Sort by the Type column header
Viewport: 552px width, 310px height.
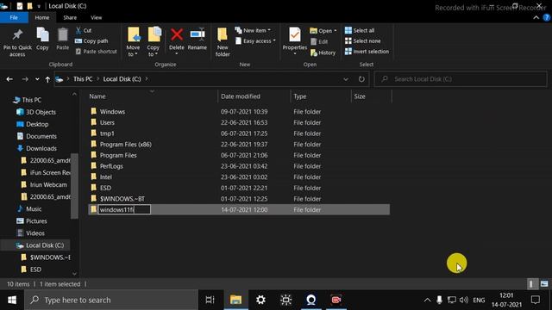(300, 96)
